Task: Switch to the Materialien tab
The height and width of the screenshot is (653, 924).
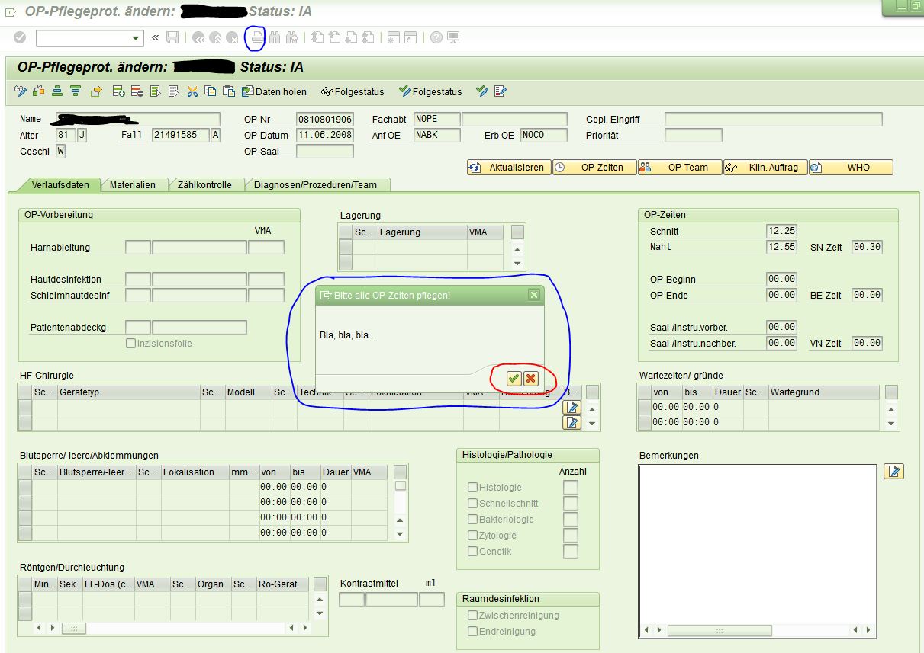Action: point(132,184)
